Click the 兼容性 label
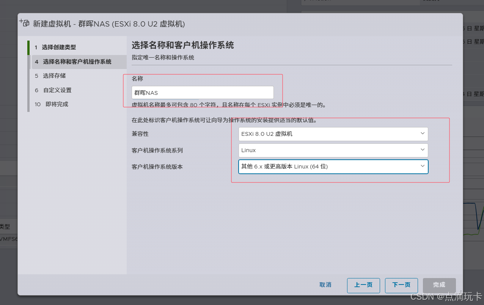The image size is (484, 305). coord(140,134)
